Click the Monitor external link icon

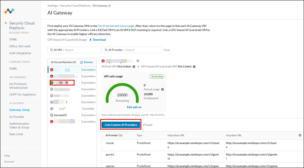81,62
